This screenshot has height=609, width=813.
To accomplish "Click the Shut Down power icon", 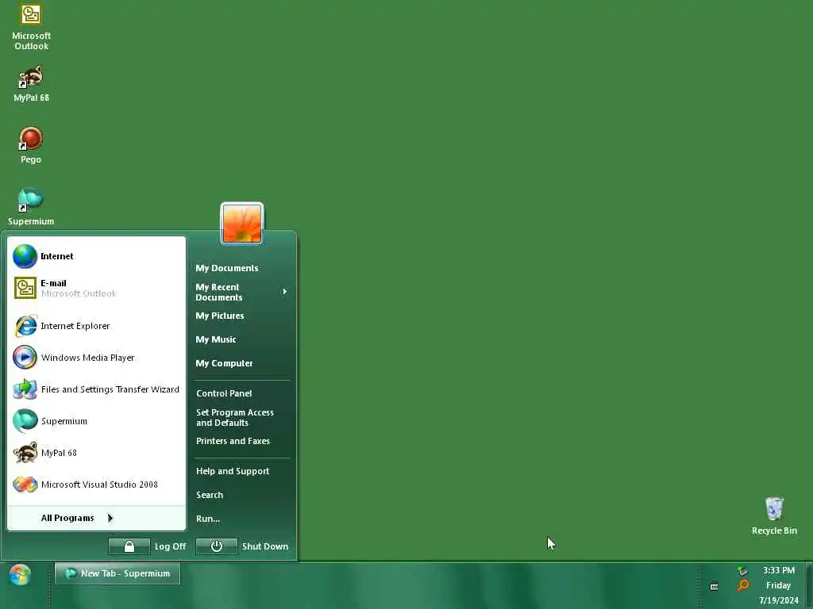I will 217,546.
